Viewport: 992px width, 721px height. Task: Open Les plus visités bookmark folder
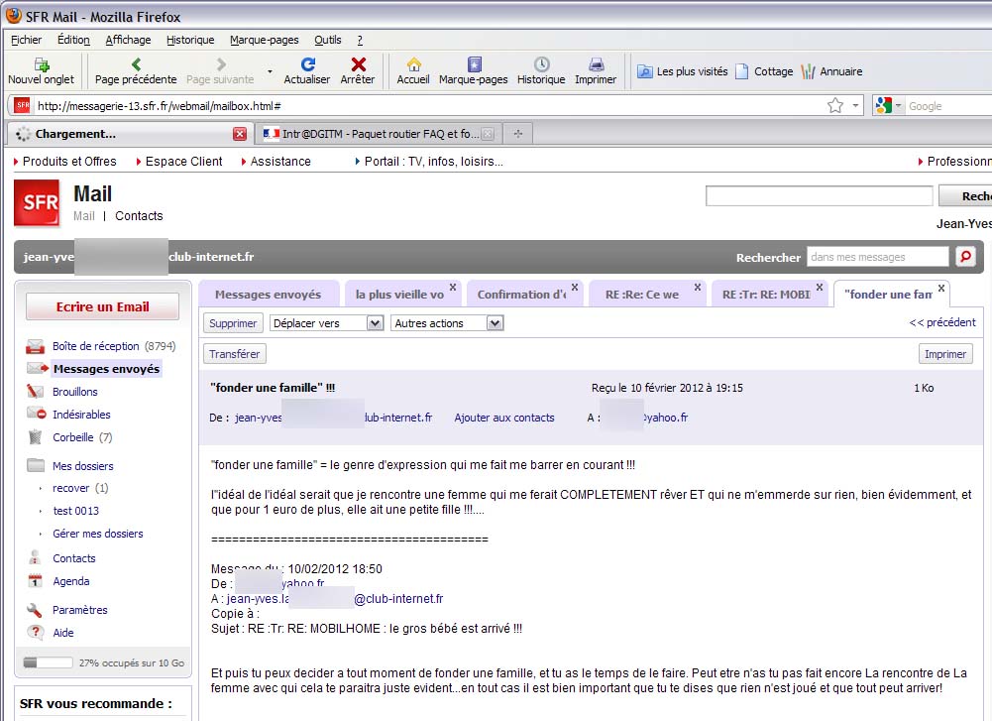click(682, 71)
